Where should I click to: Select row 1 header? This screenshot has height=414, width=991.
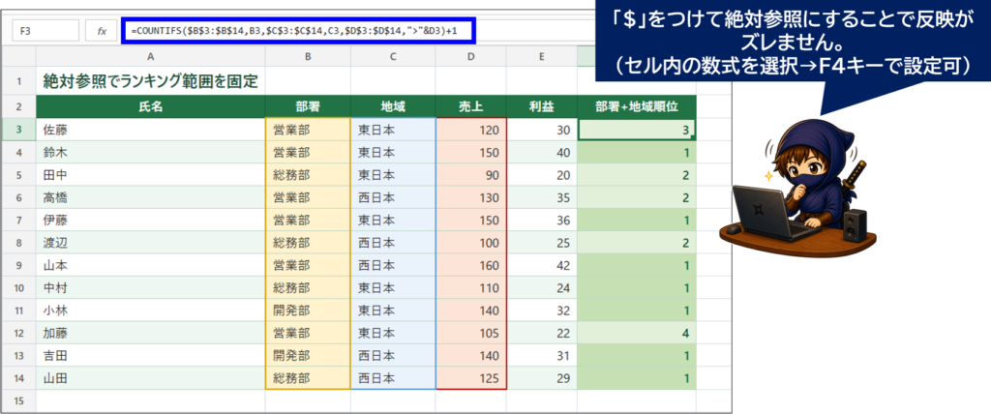pyautogui.click(x=19, y=81)
